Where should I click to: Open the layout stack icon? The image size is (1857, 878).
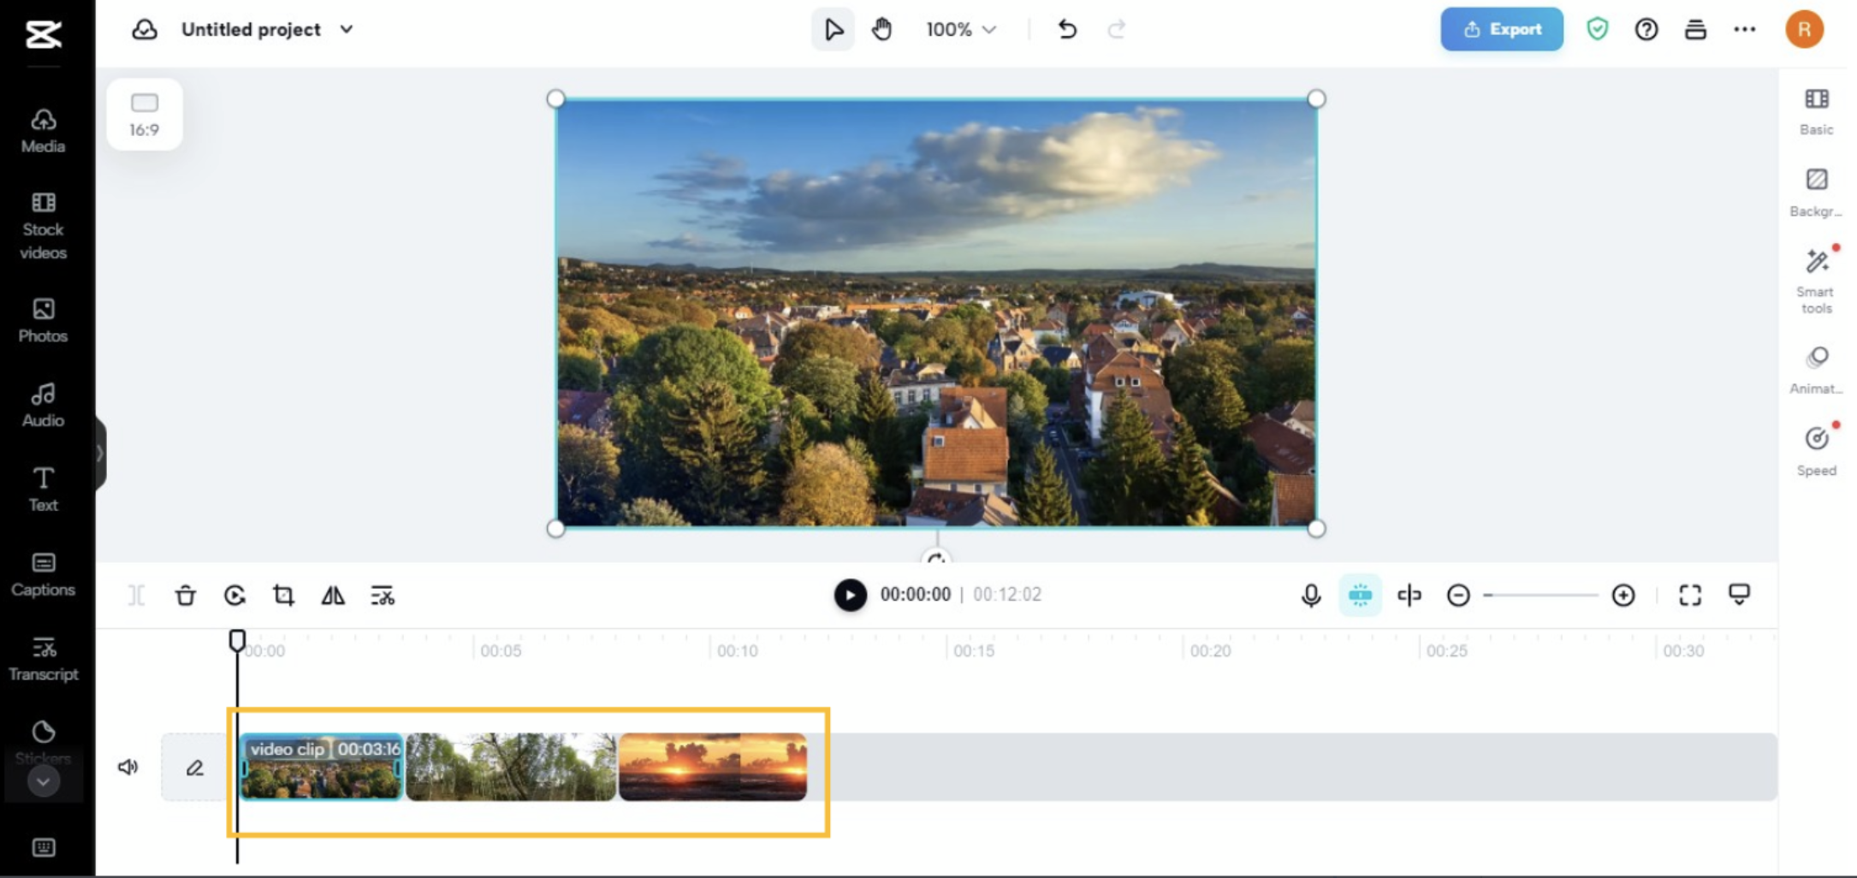(1695, 30)
